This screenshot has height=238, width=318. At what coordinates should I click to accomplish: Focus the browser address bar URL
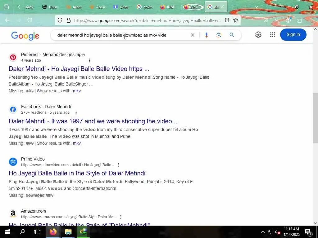pyautogui.click(x=147, y=20)
